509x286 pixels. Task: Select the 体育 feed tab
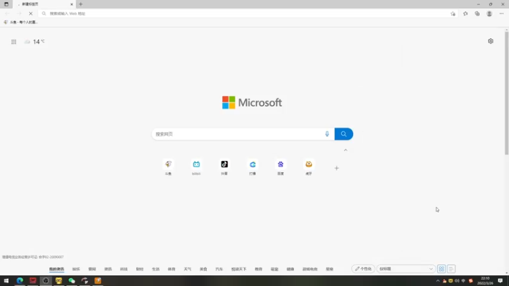(171, 269)
